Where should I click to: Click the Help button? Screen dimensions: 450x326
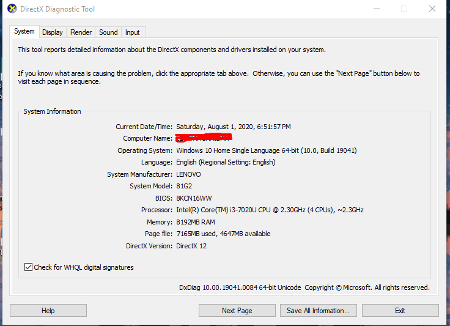tap(48, 311)
